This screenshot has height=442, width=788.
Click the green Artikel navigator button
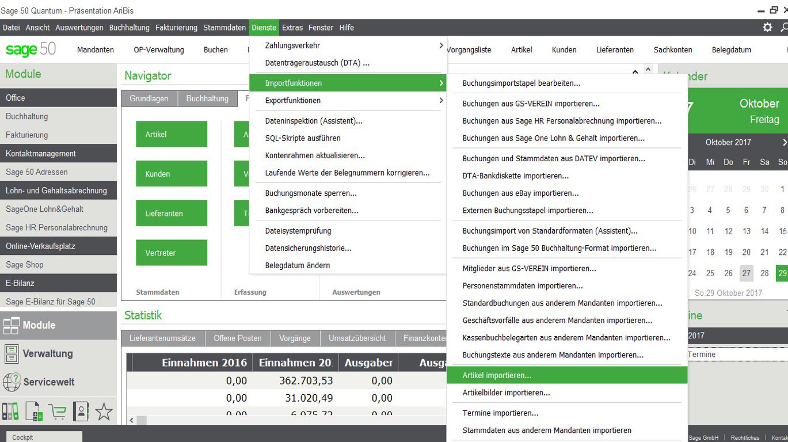click(x=172, y=134)
